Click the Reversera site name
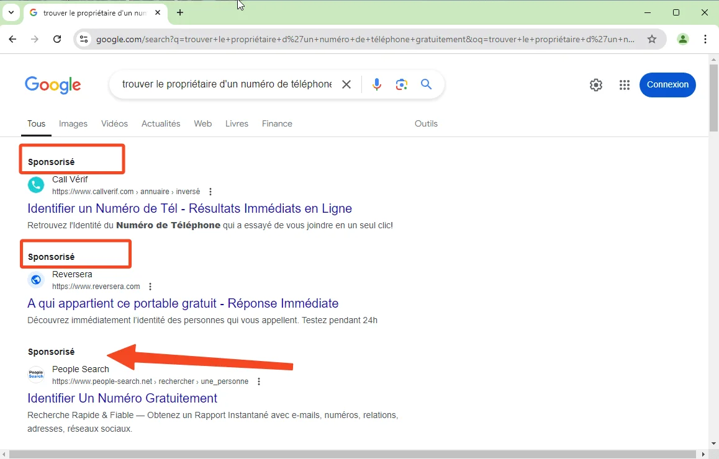The width and height of the screenshot is (719, 459). [72, 274]
